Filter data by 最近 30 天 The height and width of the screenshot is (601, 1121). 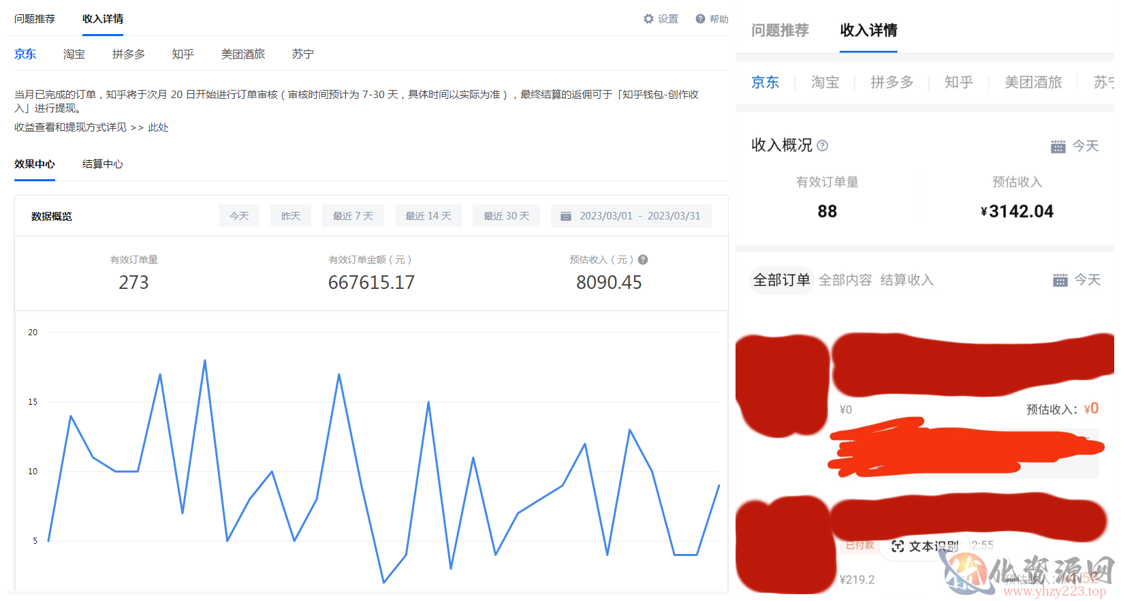coord(507,216)
